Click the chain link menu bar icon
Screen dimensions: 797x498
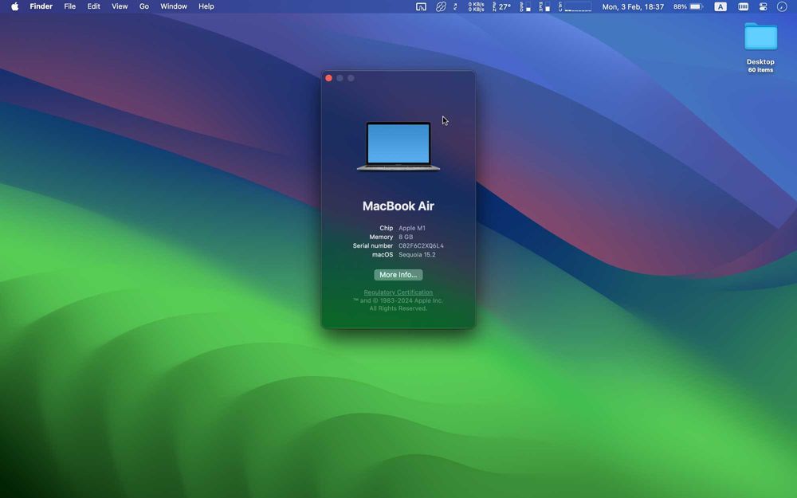point(441,6)
